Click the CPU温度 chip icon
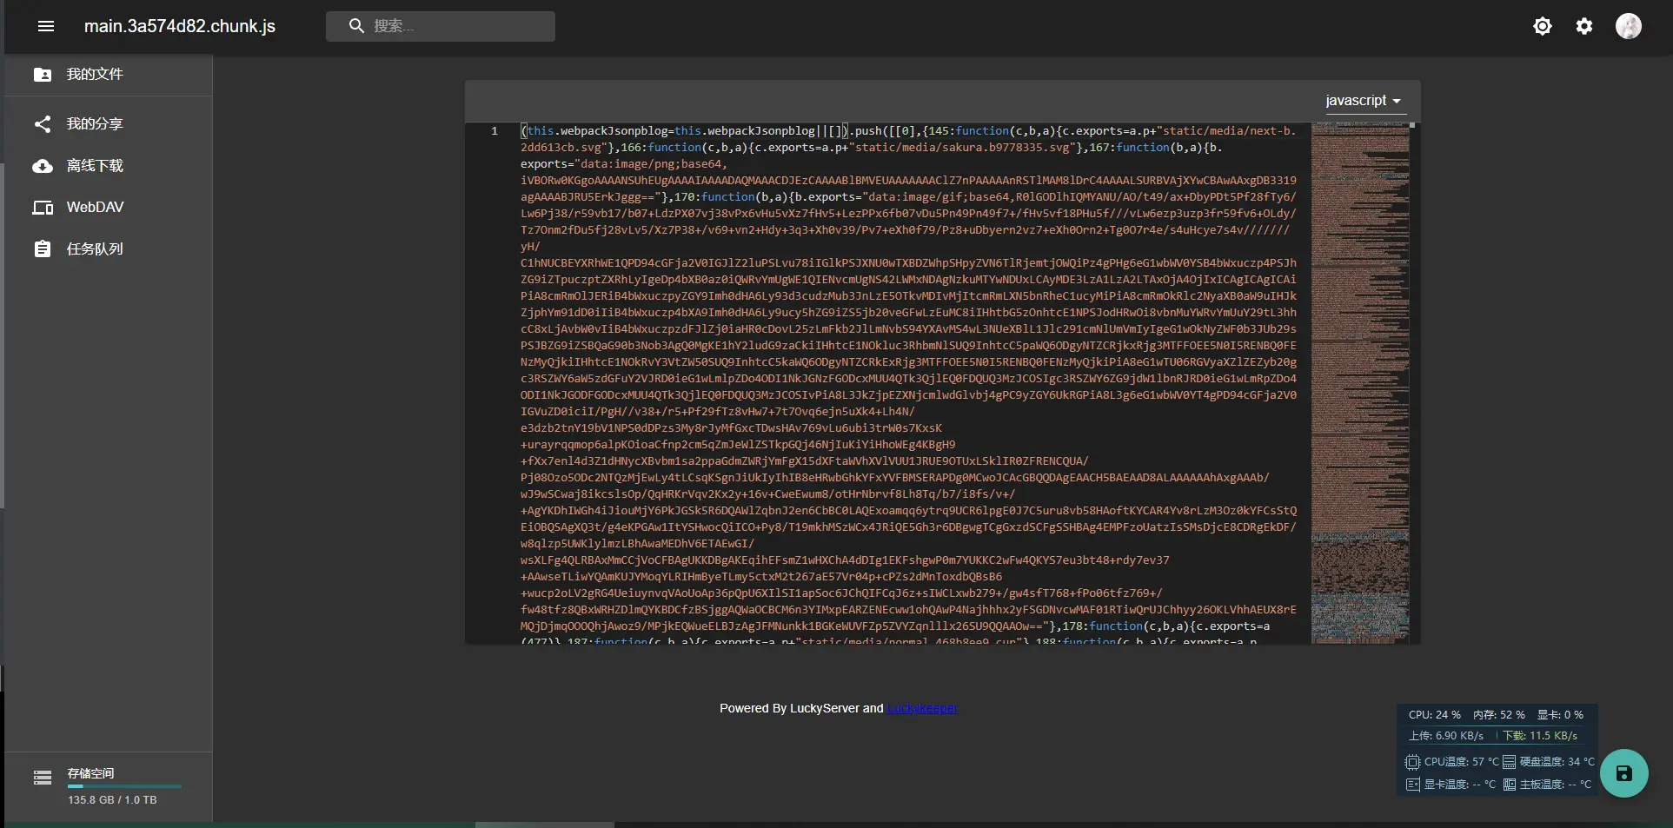The height and width of the screenshot is (828, 1673). point(1413,762)
